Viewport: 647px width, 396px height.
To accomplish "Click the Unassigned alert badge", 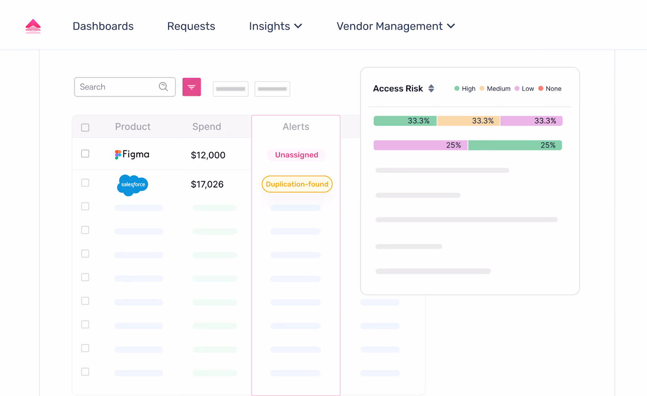I will tap(296, 155).
